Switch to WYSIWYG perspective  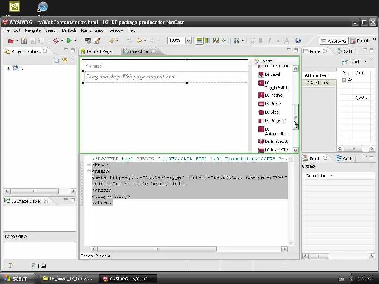pyautogui.click(x=333, y=41)
